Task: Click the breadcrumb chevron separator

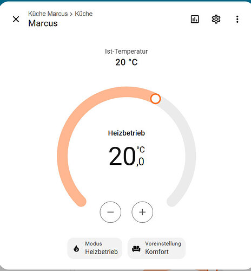Action: coord(71,14)
